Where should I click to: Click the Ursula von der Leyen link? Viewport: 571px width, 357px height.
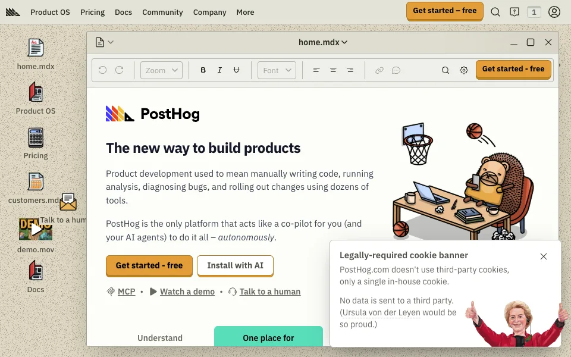click(x=381, y=312)
